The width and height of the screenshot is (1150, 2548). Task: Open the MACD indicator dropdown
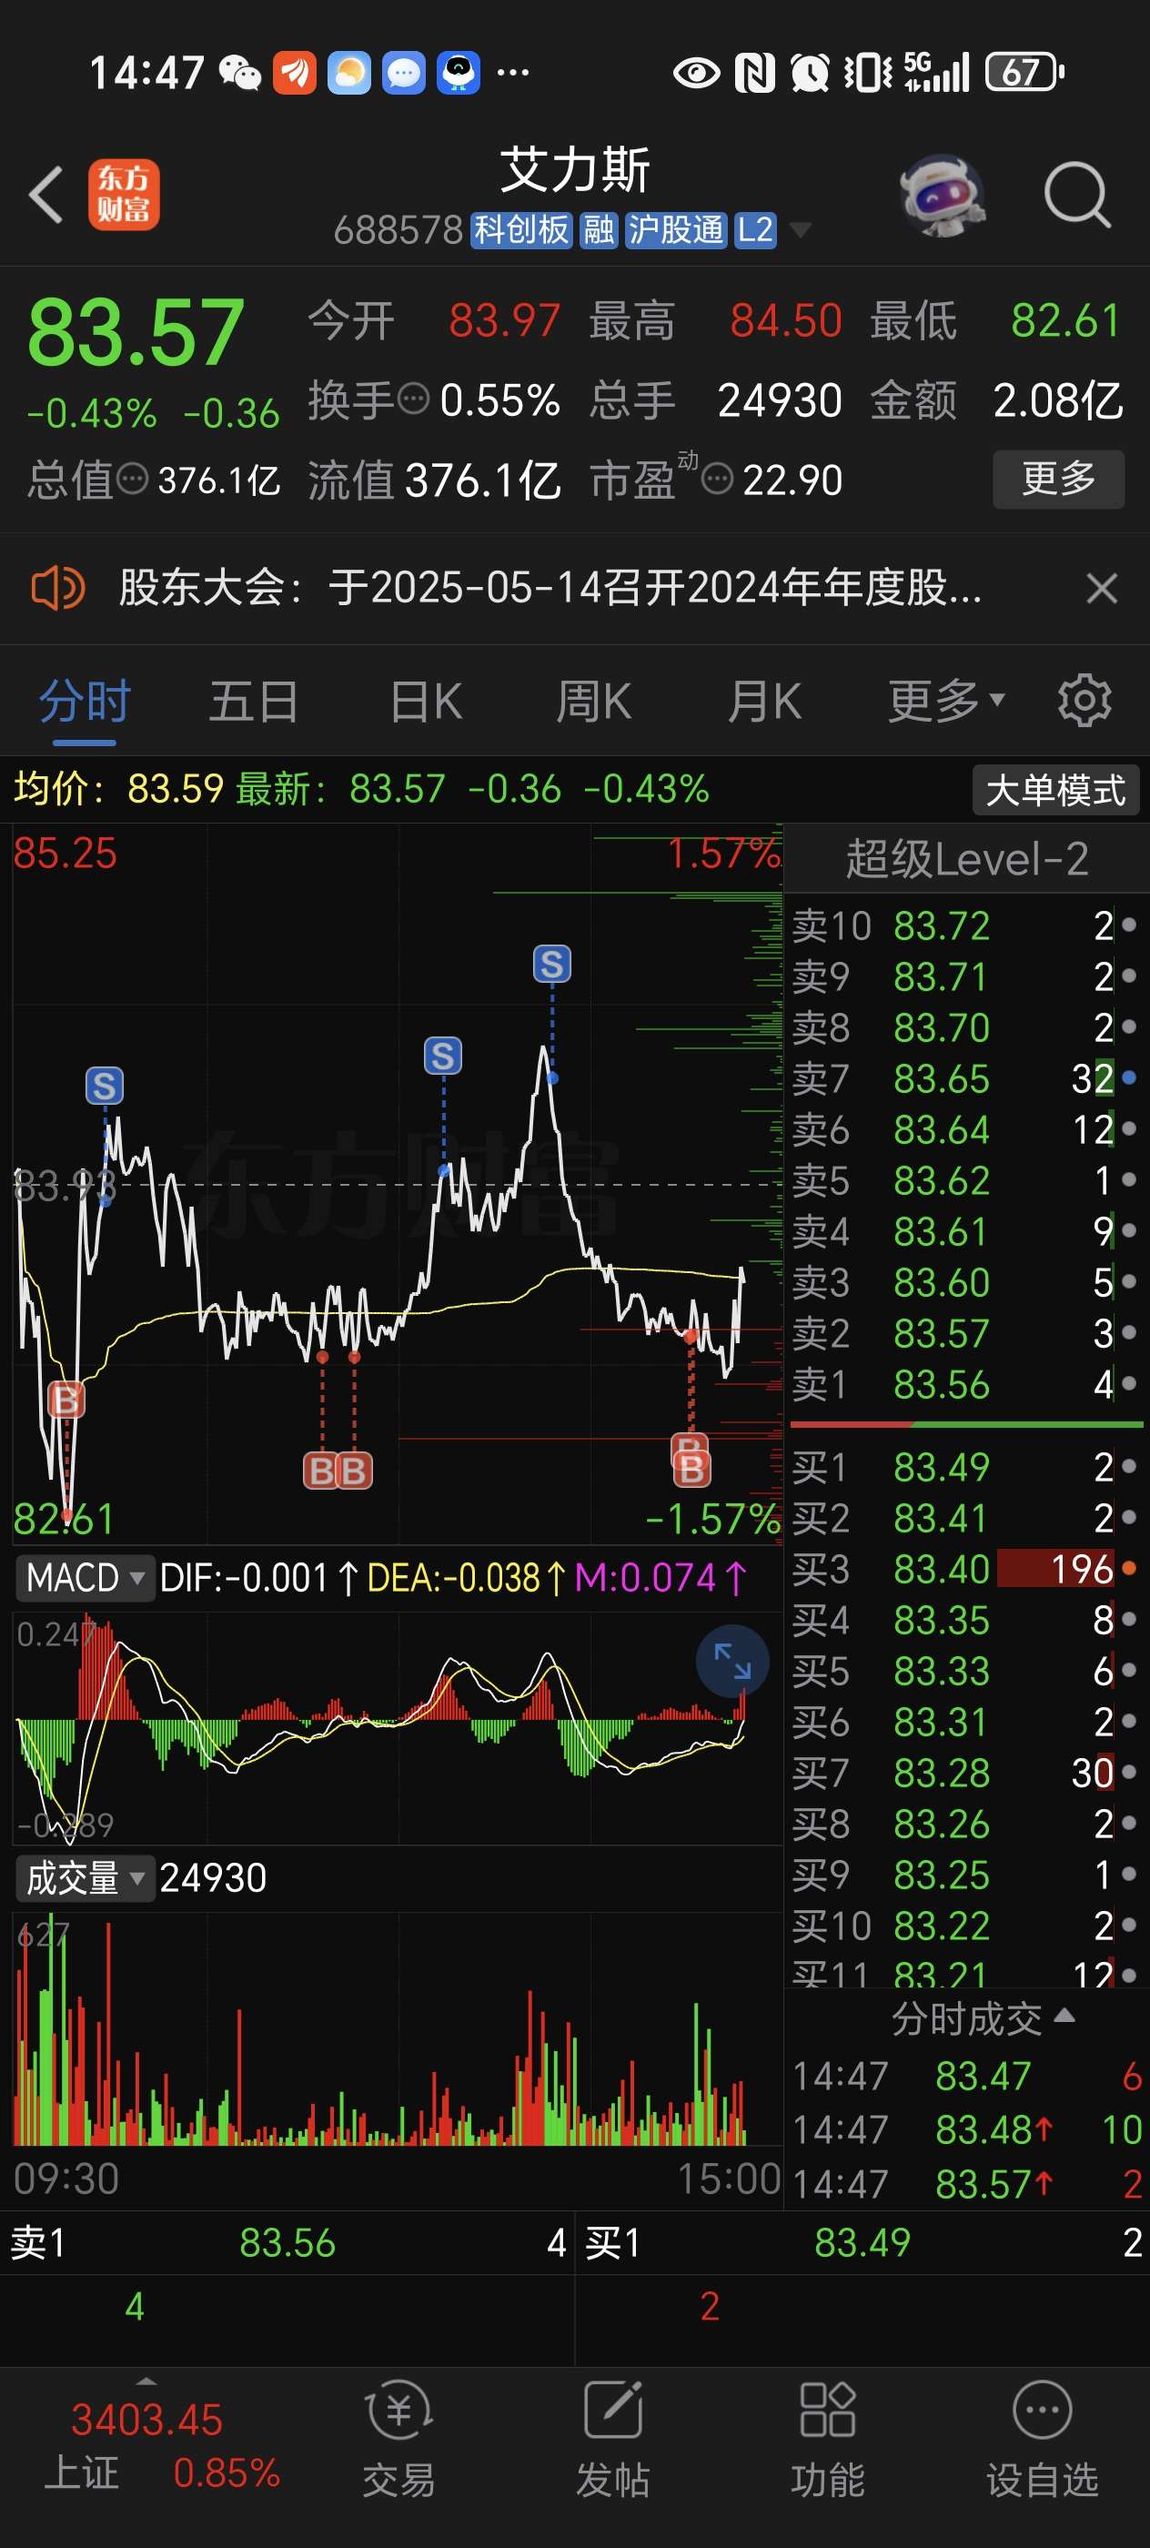tap(85, 1577)
